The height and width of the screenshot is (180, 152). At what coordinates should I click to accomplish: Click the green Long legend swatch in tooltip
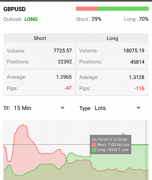[94, 150]
